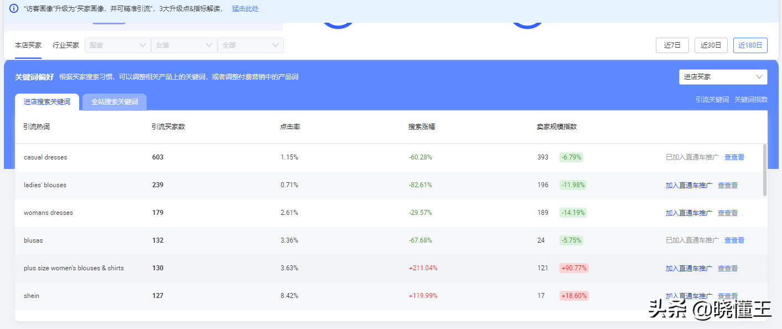Add plus size women's blouses to 直通车推广

click(689, 268)
